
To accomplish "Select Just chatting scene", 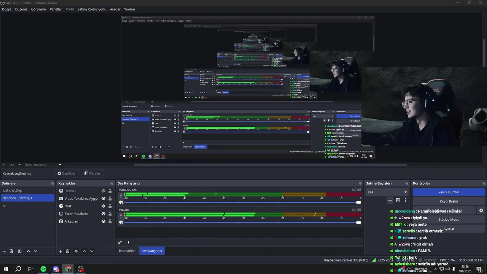I will tap(28, 190).
